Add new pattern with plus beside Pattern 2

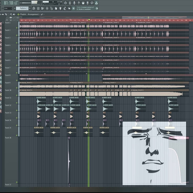[30, 8]
